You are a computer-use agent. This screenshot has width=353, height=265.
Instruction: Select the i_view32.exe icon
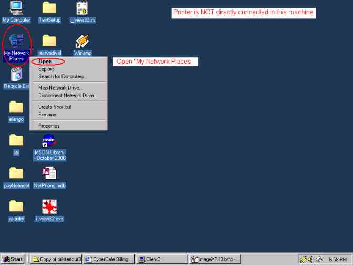point(49,207)
